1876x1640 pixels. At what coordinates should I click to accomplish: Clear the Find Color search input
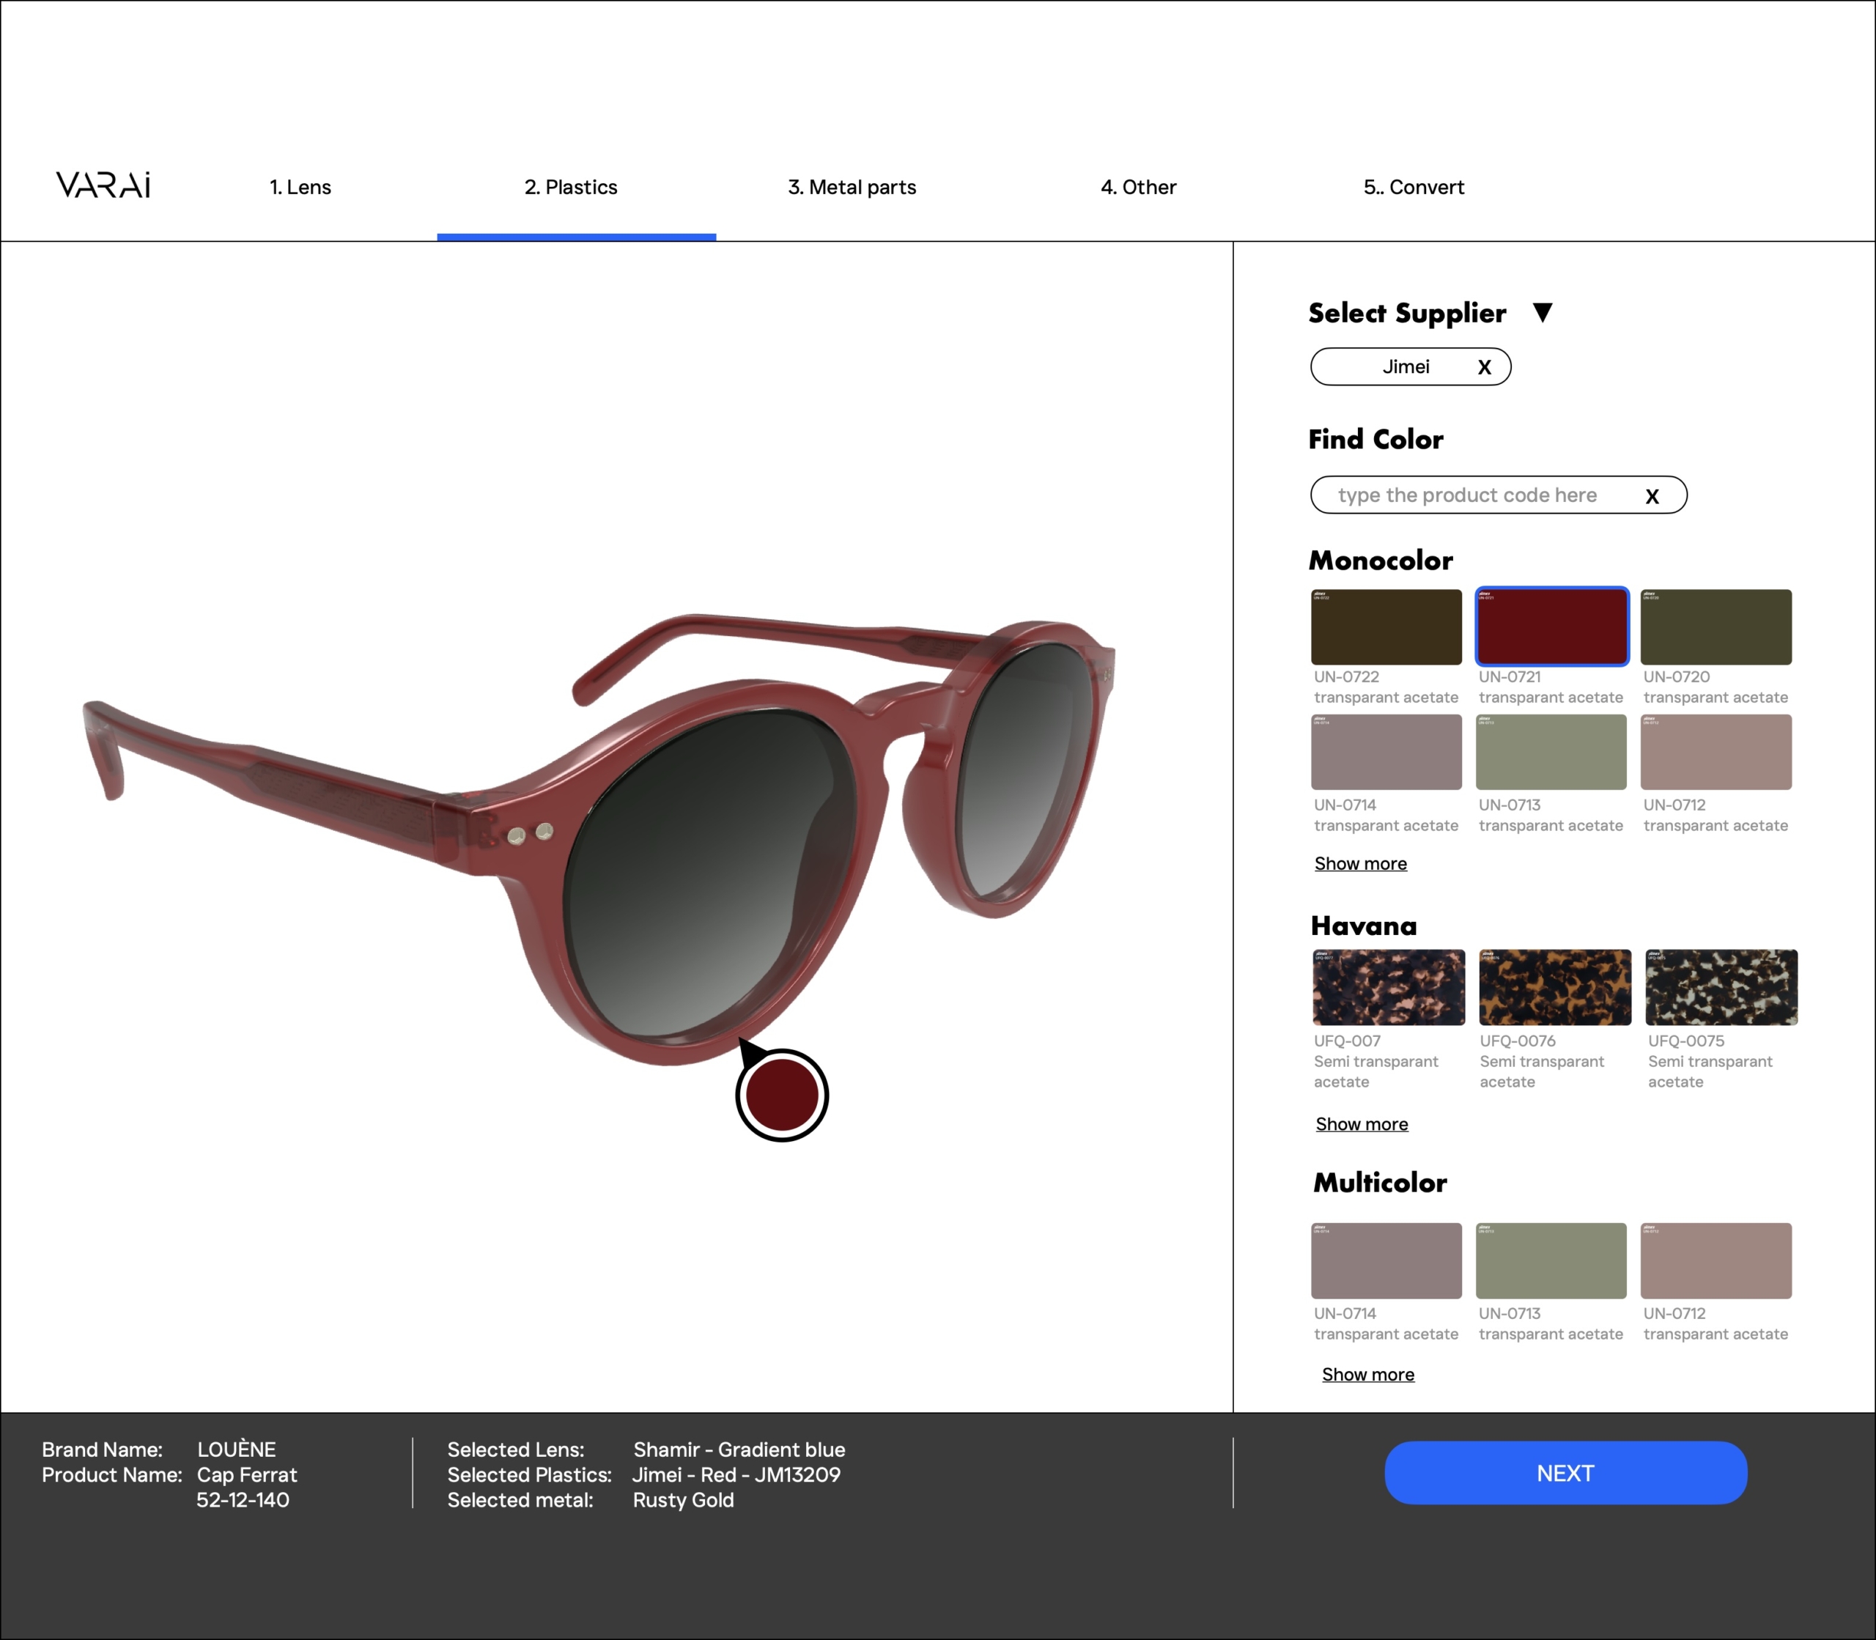click(1654, 495)
